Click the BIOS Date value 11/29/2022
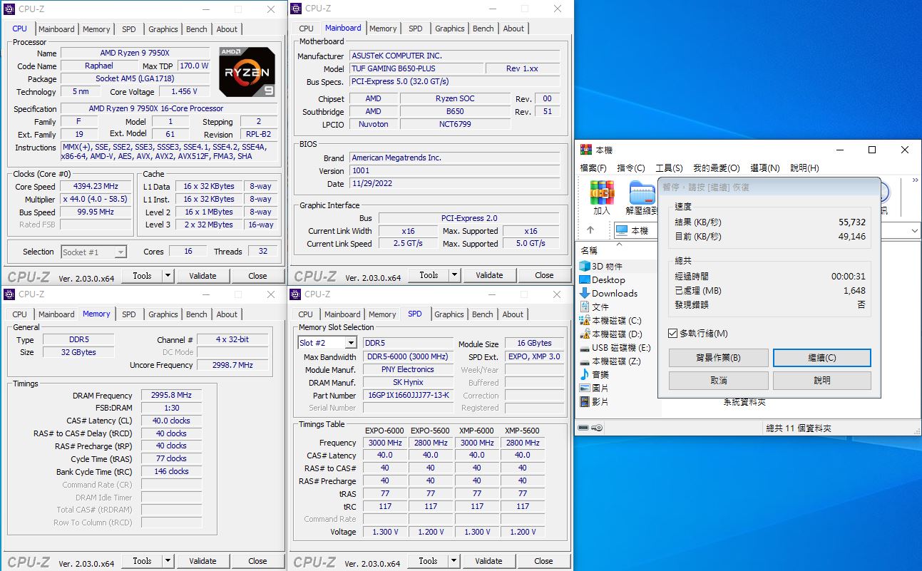This screenshot has height=571, width=922. pyautogui.click(x=454, y=184)
